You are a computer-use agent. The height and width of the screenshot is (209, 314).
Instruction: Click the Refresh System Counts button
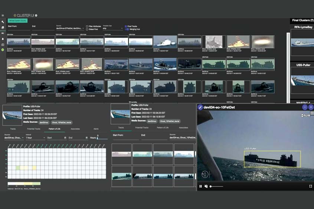(x=17, y=21)
